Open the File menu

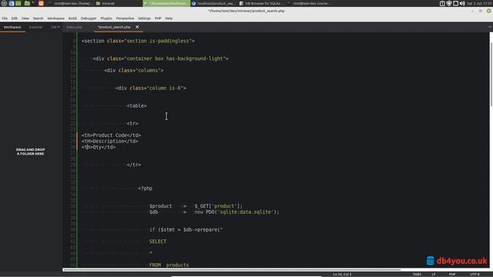(x=5, y=18)
